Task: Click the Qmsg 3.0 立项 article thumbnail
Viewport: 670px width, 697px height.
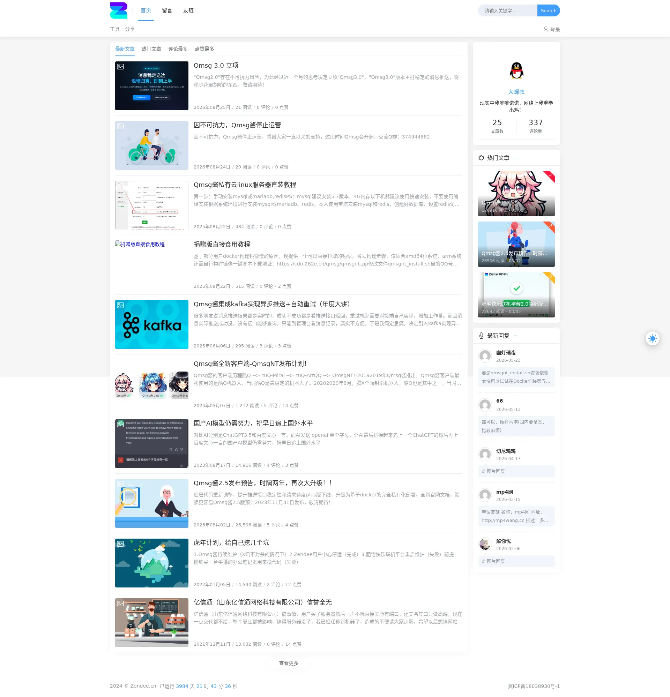Action: 151,86
